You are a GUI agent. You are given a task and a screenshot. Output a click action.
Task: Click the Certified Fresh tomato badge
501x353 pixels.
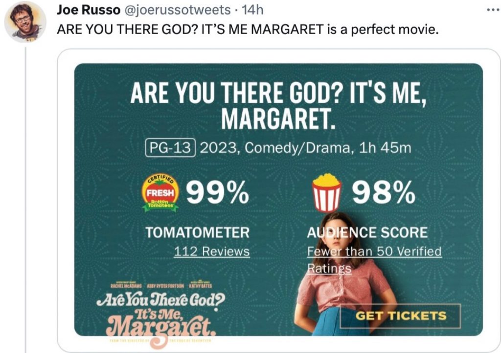[160, 194]
